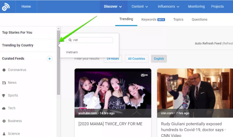Screen dimensions: 233x137
Task: Click the All Countries filter button
Action: [x=137, y=59]
